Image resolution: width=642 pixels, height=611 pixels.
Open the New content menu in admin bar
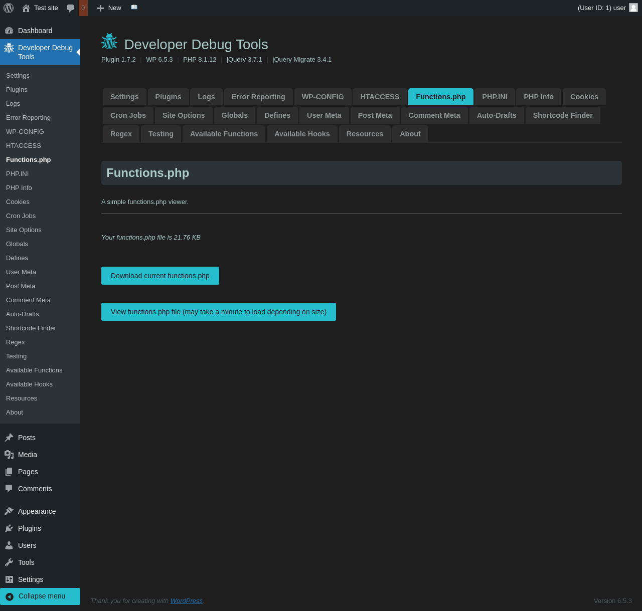pos(109,8)
